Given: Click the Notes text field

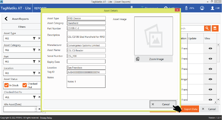Looking at the screenshot, I should tap(86, 81).
